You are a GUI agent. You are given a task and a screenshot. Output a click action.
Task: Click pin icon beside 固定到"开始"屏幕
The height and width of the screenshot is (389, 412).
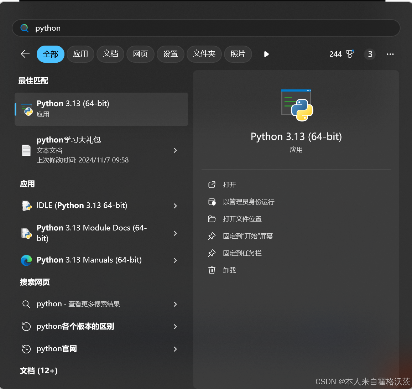click(212, 236)
